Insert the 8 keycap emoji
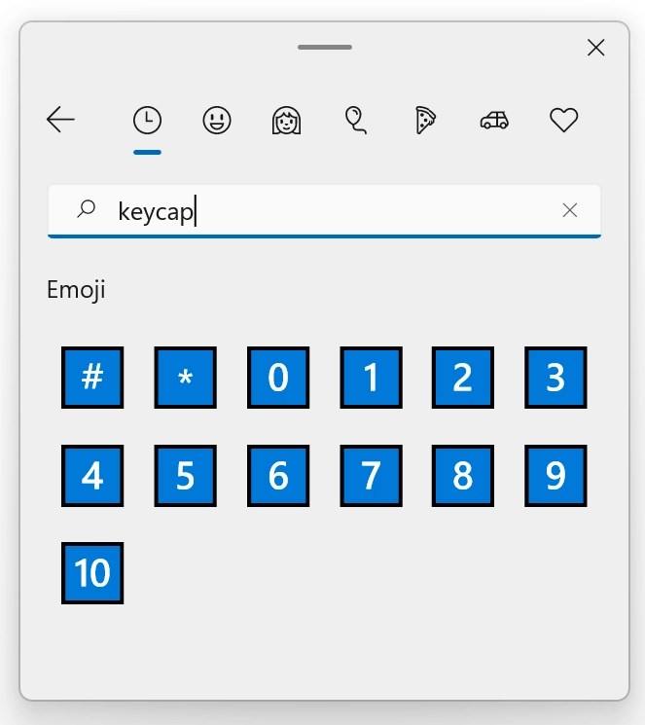The image size is (645, 725). pyautogui.click(x=463, y=476)
